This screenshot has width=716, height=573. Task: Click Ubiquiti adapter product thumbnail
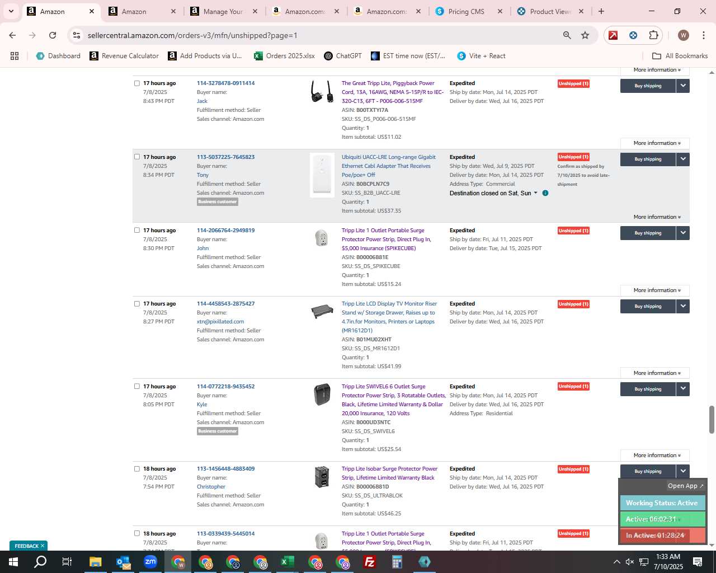point(322,175)
